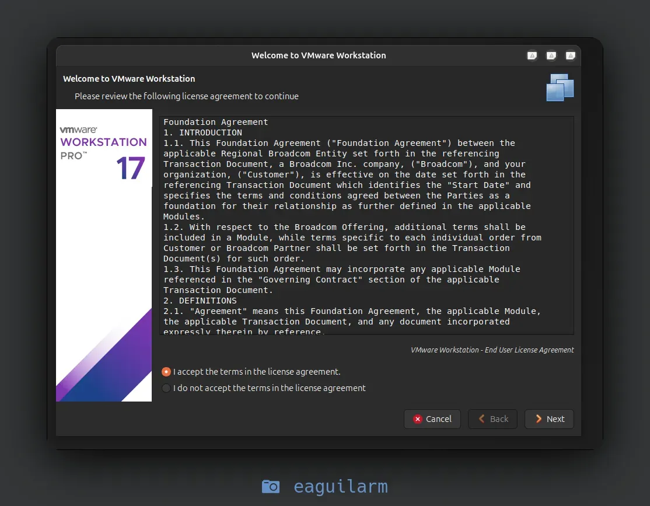650x506 pixels.
Task: Click the rightmost title bar icon
Action: coord(570,55)
